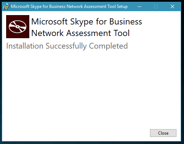Screen dimensions: 184x144
Task: Click the empty white area of the dialog
Action: [x=84, y=90]
